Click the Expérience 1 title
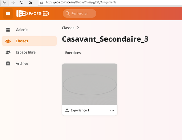The width and height of the screenshot is (182, 140). (80, 110)
